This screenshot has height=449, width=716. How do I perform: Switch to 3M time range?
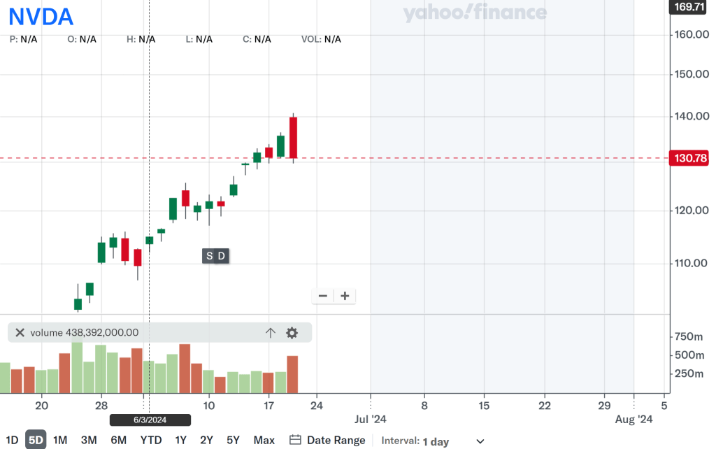[x=89, y=440]
